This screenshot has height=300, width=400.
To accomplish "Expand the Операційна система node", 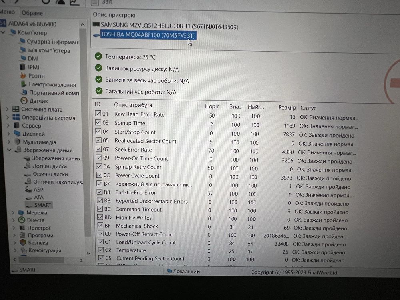I will click(8, 117).
